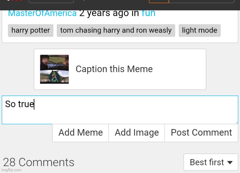Click the imgflip.com watermark
The height and width of the screenshot is (173, 240).
[x=11, y=170]
